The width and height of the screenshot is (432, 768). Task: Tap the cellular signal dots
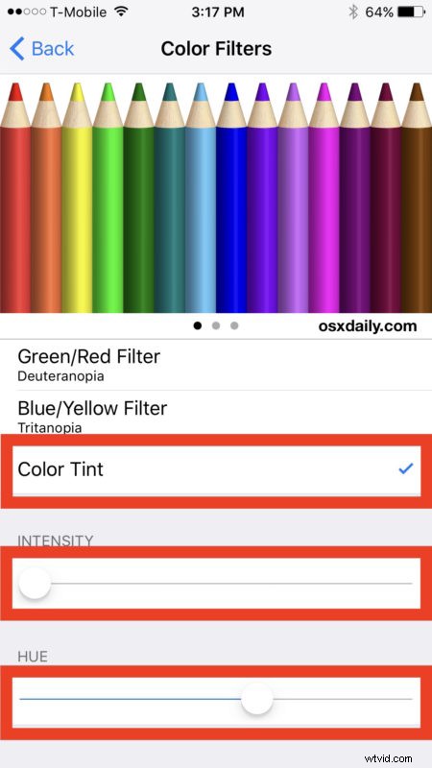point(28,12)
